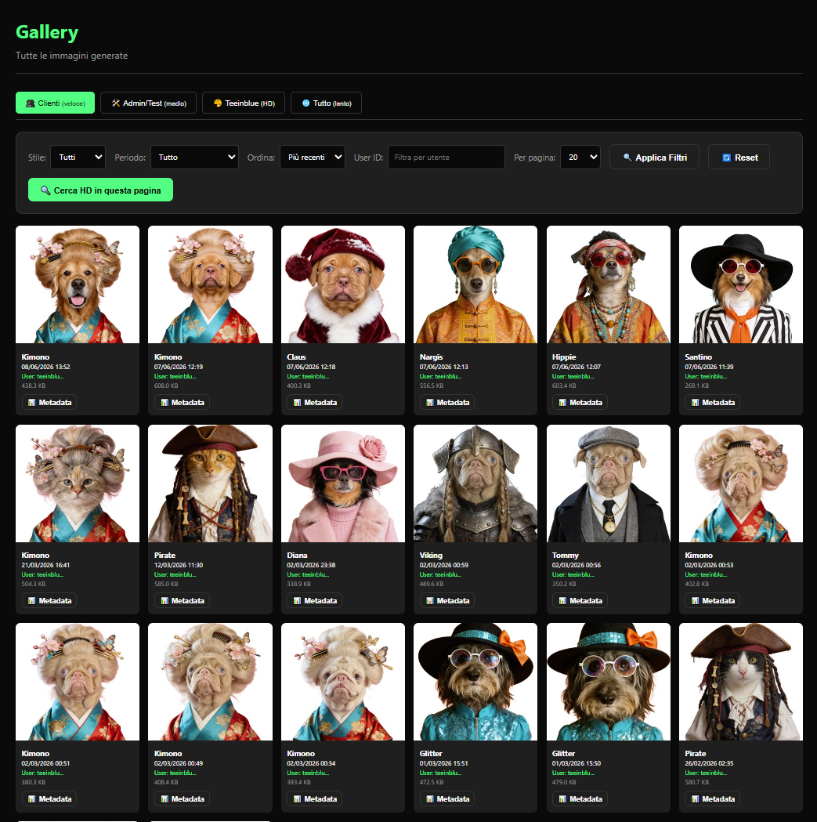Click the people icon on Clienti tab
This screenshot has height=822, width=817.
tap(31, 103)
